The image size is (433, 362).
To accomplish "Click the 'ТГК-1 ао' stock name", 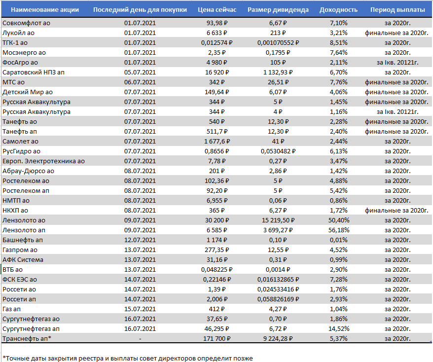I will (x=15, y=43).
